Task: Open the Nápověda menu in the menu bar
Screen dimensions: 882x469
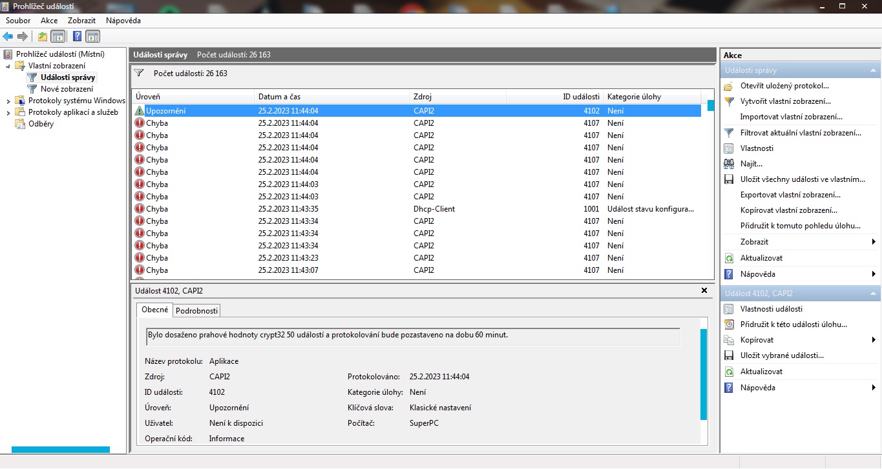Action: 123,21
